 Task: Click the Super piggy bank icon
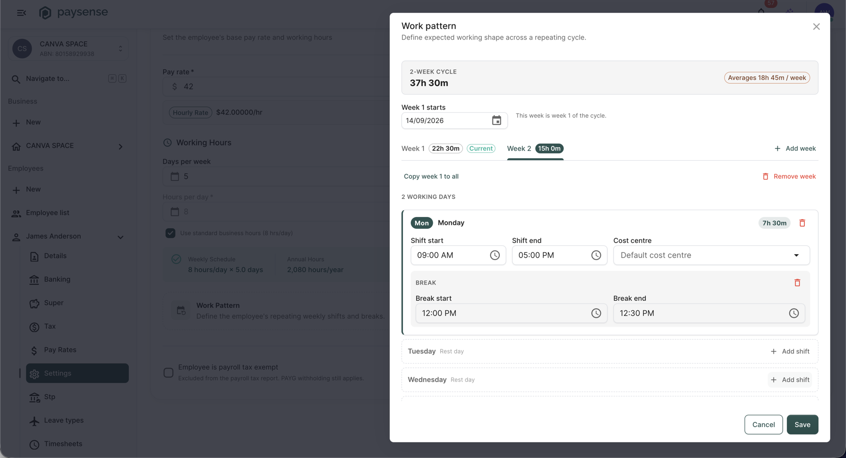[34, 303]
